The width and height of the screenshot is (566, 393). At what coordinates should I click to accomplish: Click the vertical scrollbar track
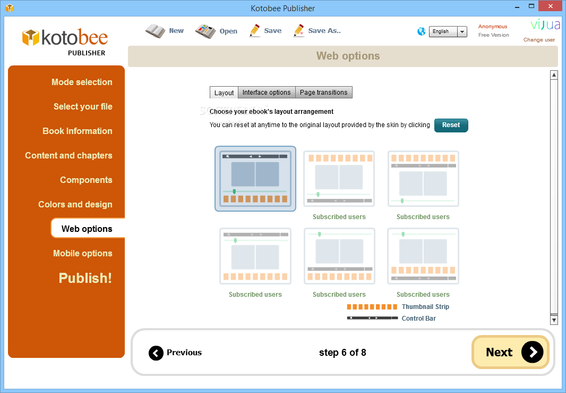point(554,197)
